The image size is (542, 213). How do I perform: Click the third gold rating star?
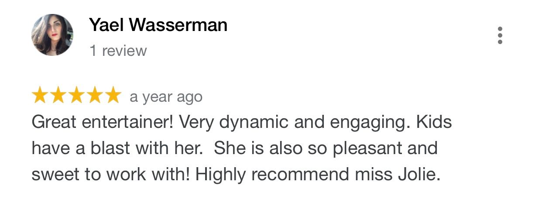(76, 96)
